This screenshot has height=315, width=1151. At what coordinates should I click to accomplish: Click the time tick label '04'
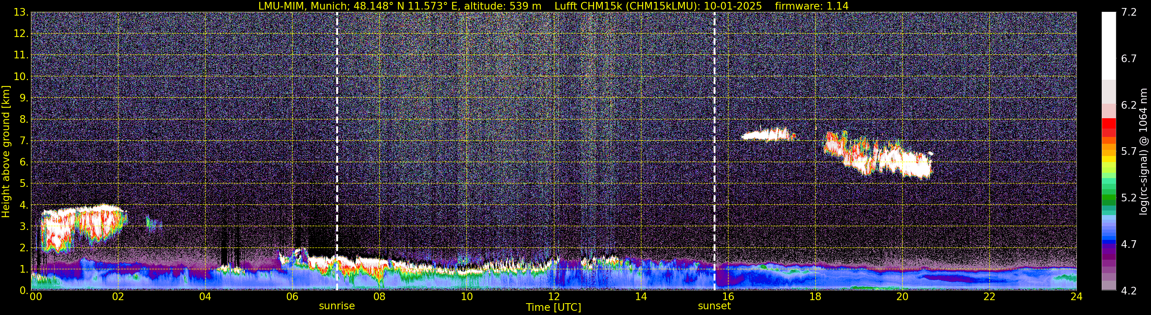[x=205, y=297]
